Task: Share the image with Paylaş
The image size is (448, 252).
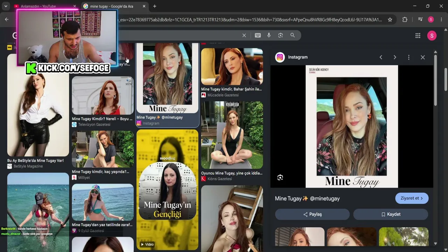Action: click(312, 214)
